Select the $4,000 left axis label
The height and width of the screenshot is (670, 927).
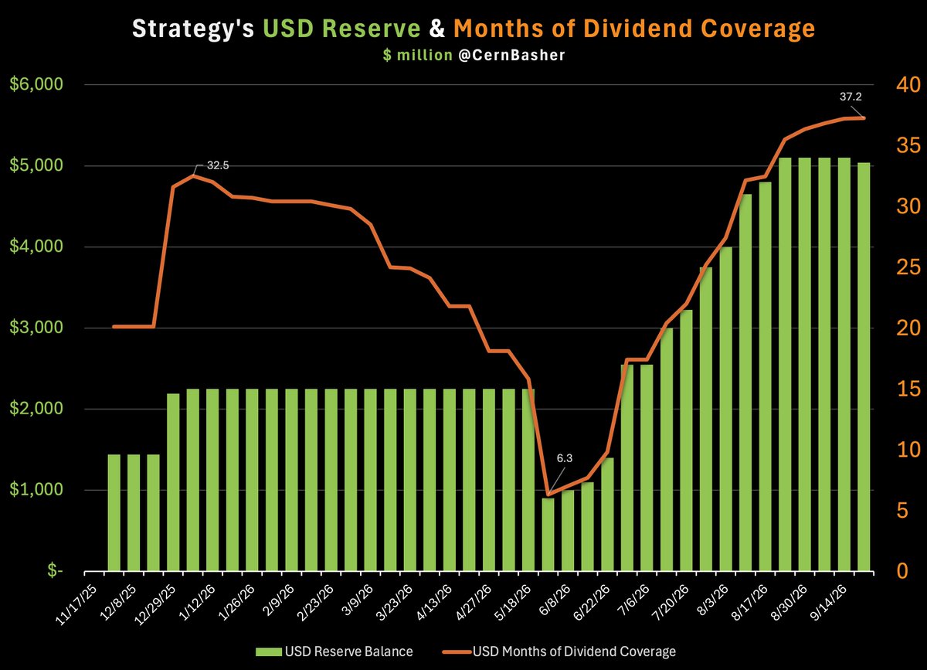point(36,247)
